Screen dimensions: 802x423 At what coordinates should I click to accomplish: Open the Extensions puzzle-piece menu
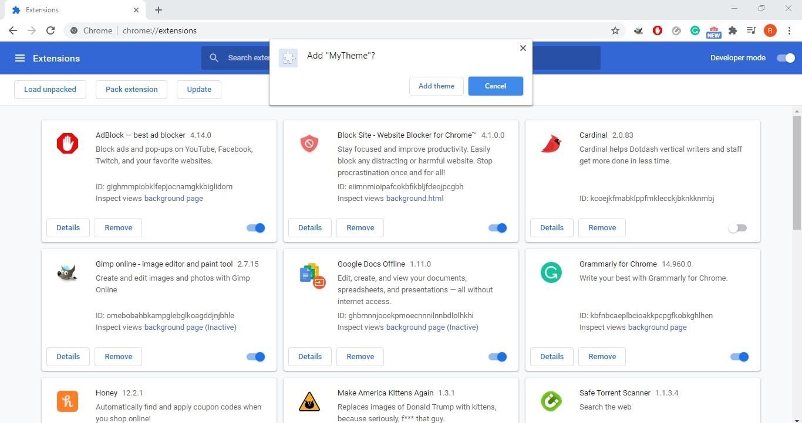click(733, 30)
